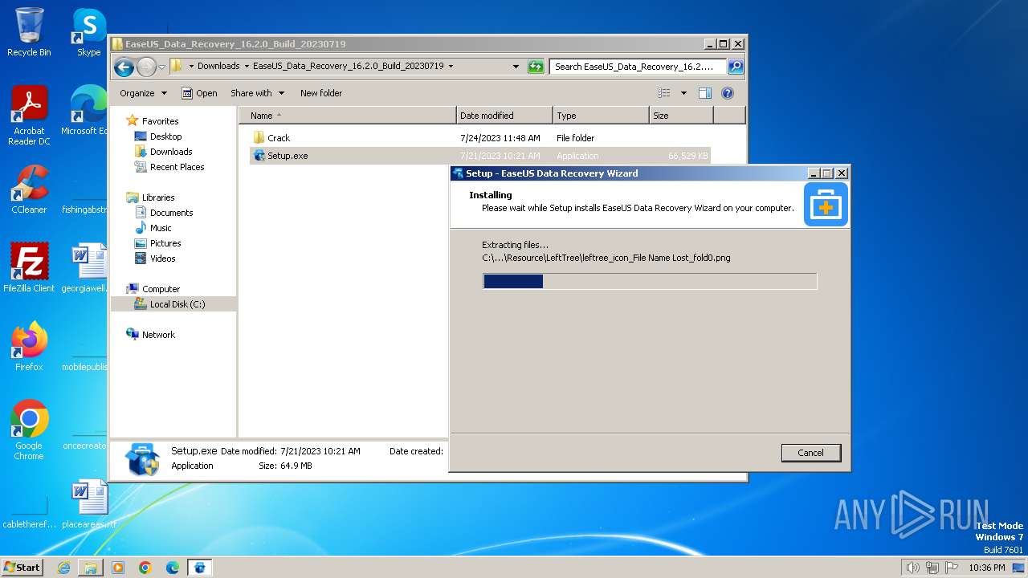Launch CCleaner from the desktop
The width and height of the screenshot is (1028, 578).
[29, 189]
